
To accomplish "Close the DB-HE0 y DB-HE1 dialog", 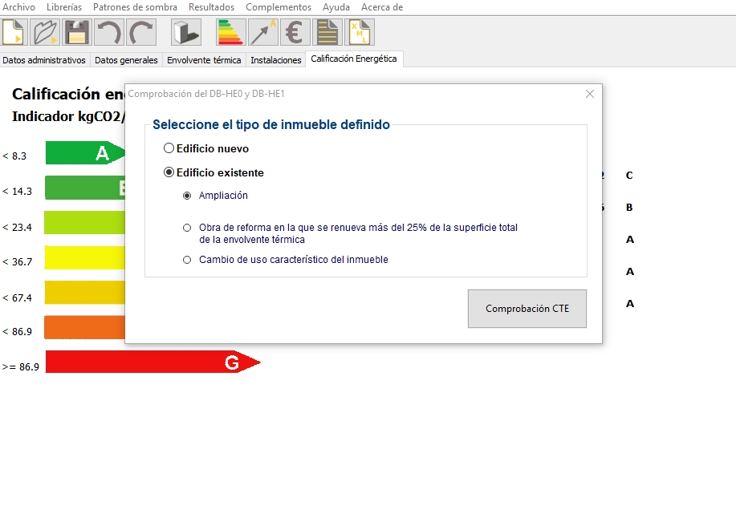I will (590, 94).
